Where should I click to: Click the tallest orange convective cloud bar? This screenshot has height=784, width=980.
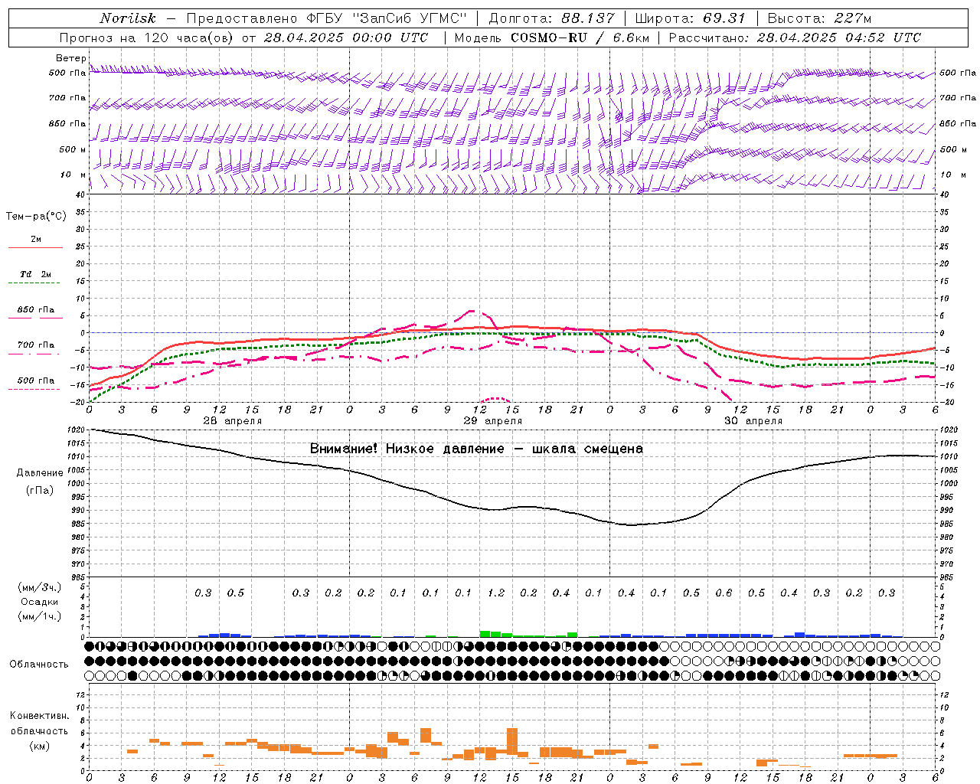[512, 743]
